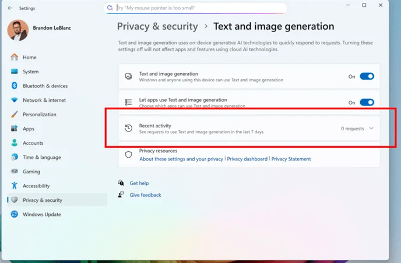Click the Windows Update sync icon
Viewport: 401px width, 263px height.
pos(15,214)
